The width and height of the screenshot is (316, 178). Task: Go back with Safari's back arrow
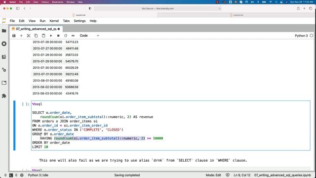click(x=24, y=8)
